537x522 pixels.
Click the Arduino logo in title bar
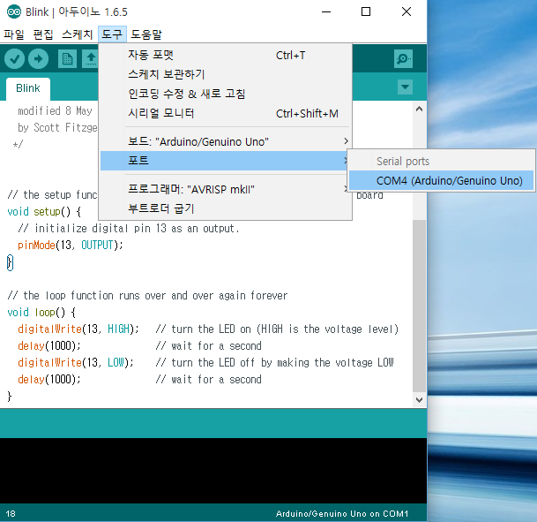click(14, 12)
